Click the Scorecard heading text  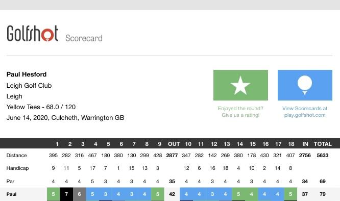(84, 38)
